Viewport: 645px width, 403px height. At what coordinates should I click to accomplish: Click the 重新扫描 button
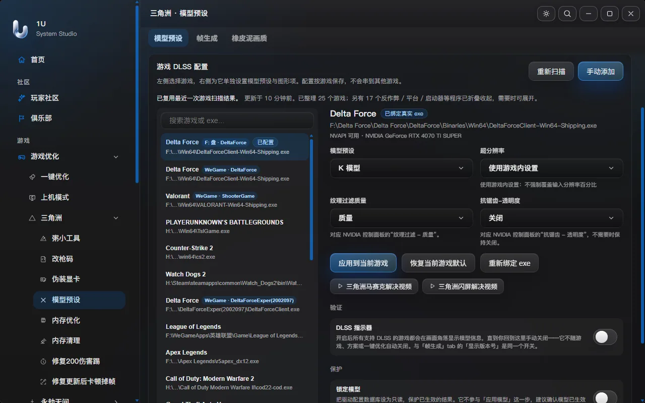click(551, 71)
